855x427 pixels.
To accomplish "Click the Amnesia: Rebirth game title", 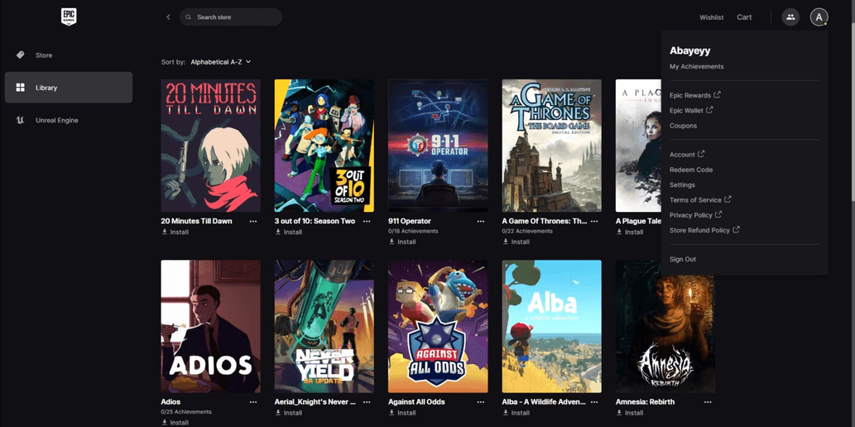I will (645, 402).
